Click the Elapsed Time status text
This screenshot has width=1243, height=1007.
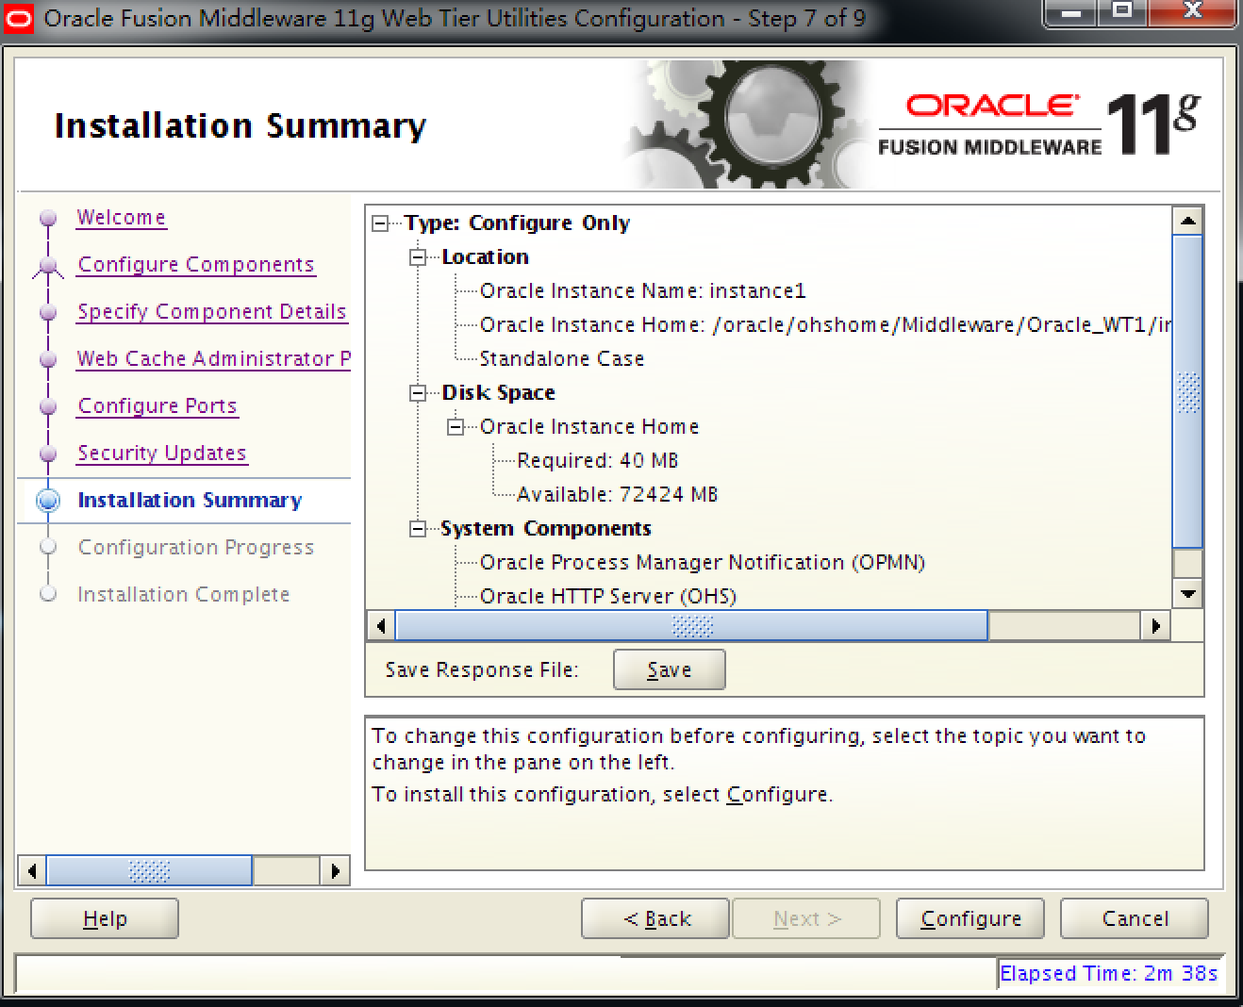point(1108,974)
